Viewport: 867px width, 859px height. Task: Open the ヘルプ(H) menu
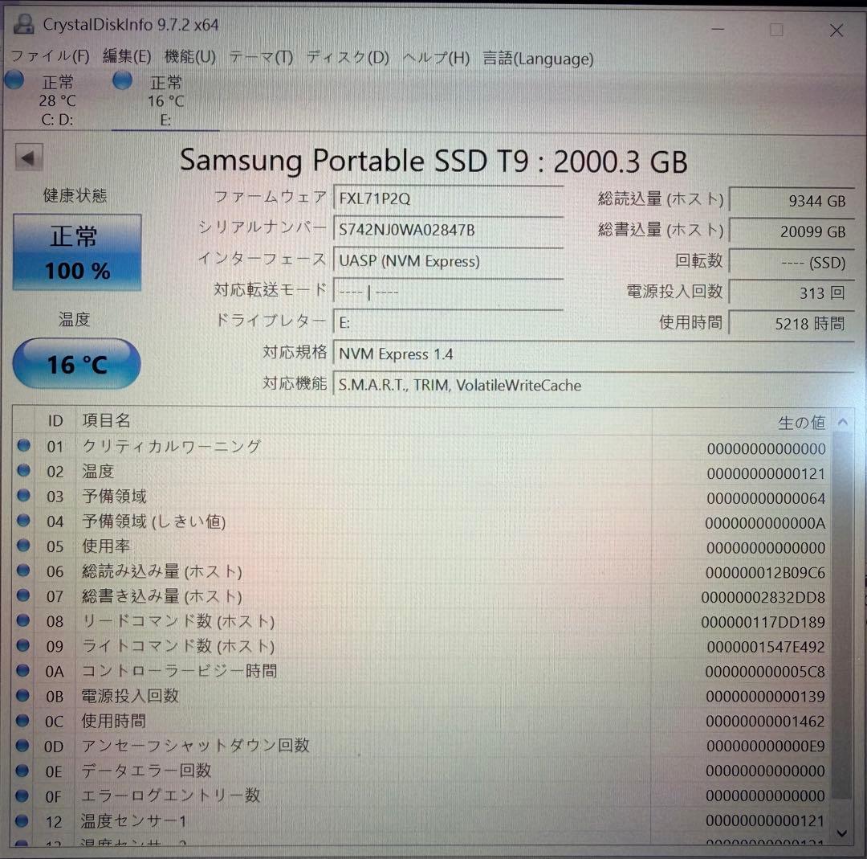(436, 58)
